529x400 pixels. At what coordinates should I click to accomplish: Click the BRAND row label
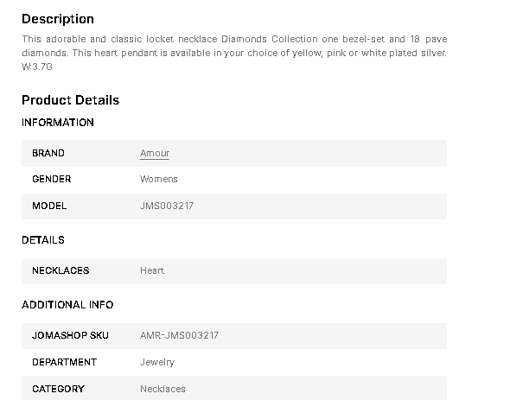48,154
